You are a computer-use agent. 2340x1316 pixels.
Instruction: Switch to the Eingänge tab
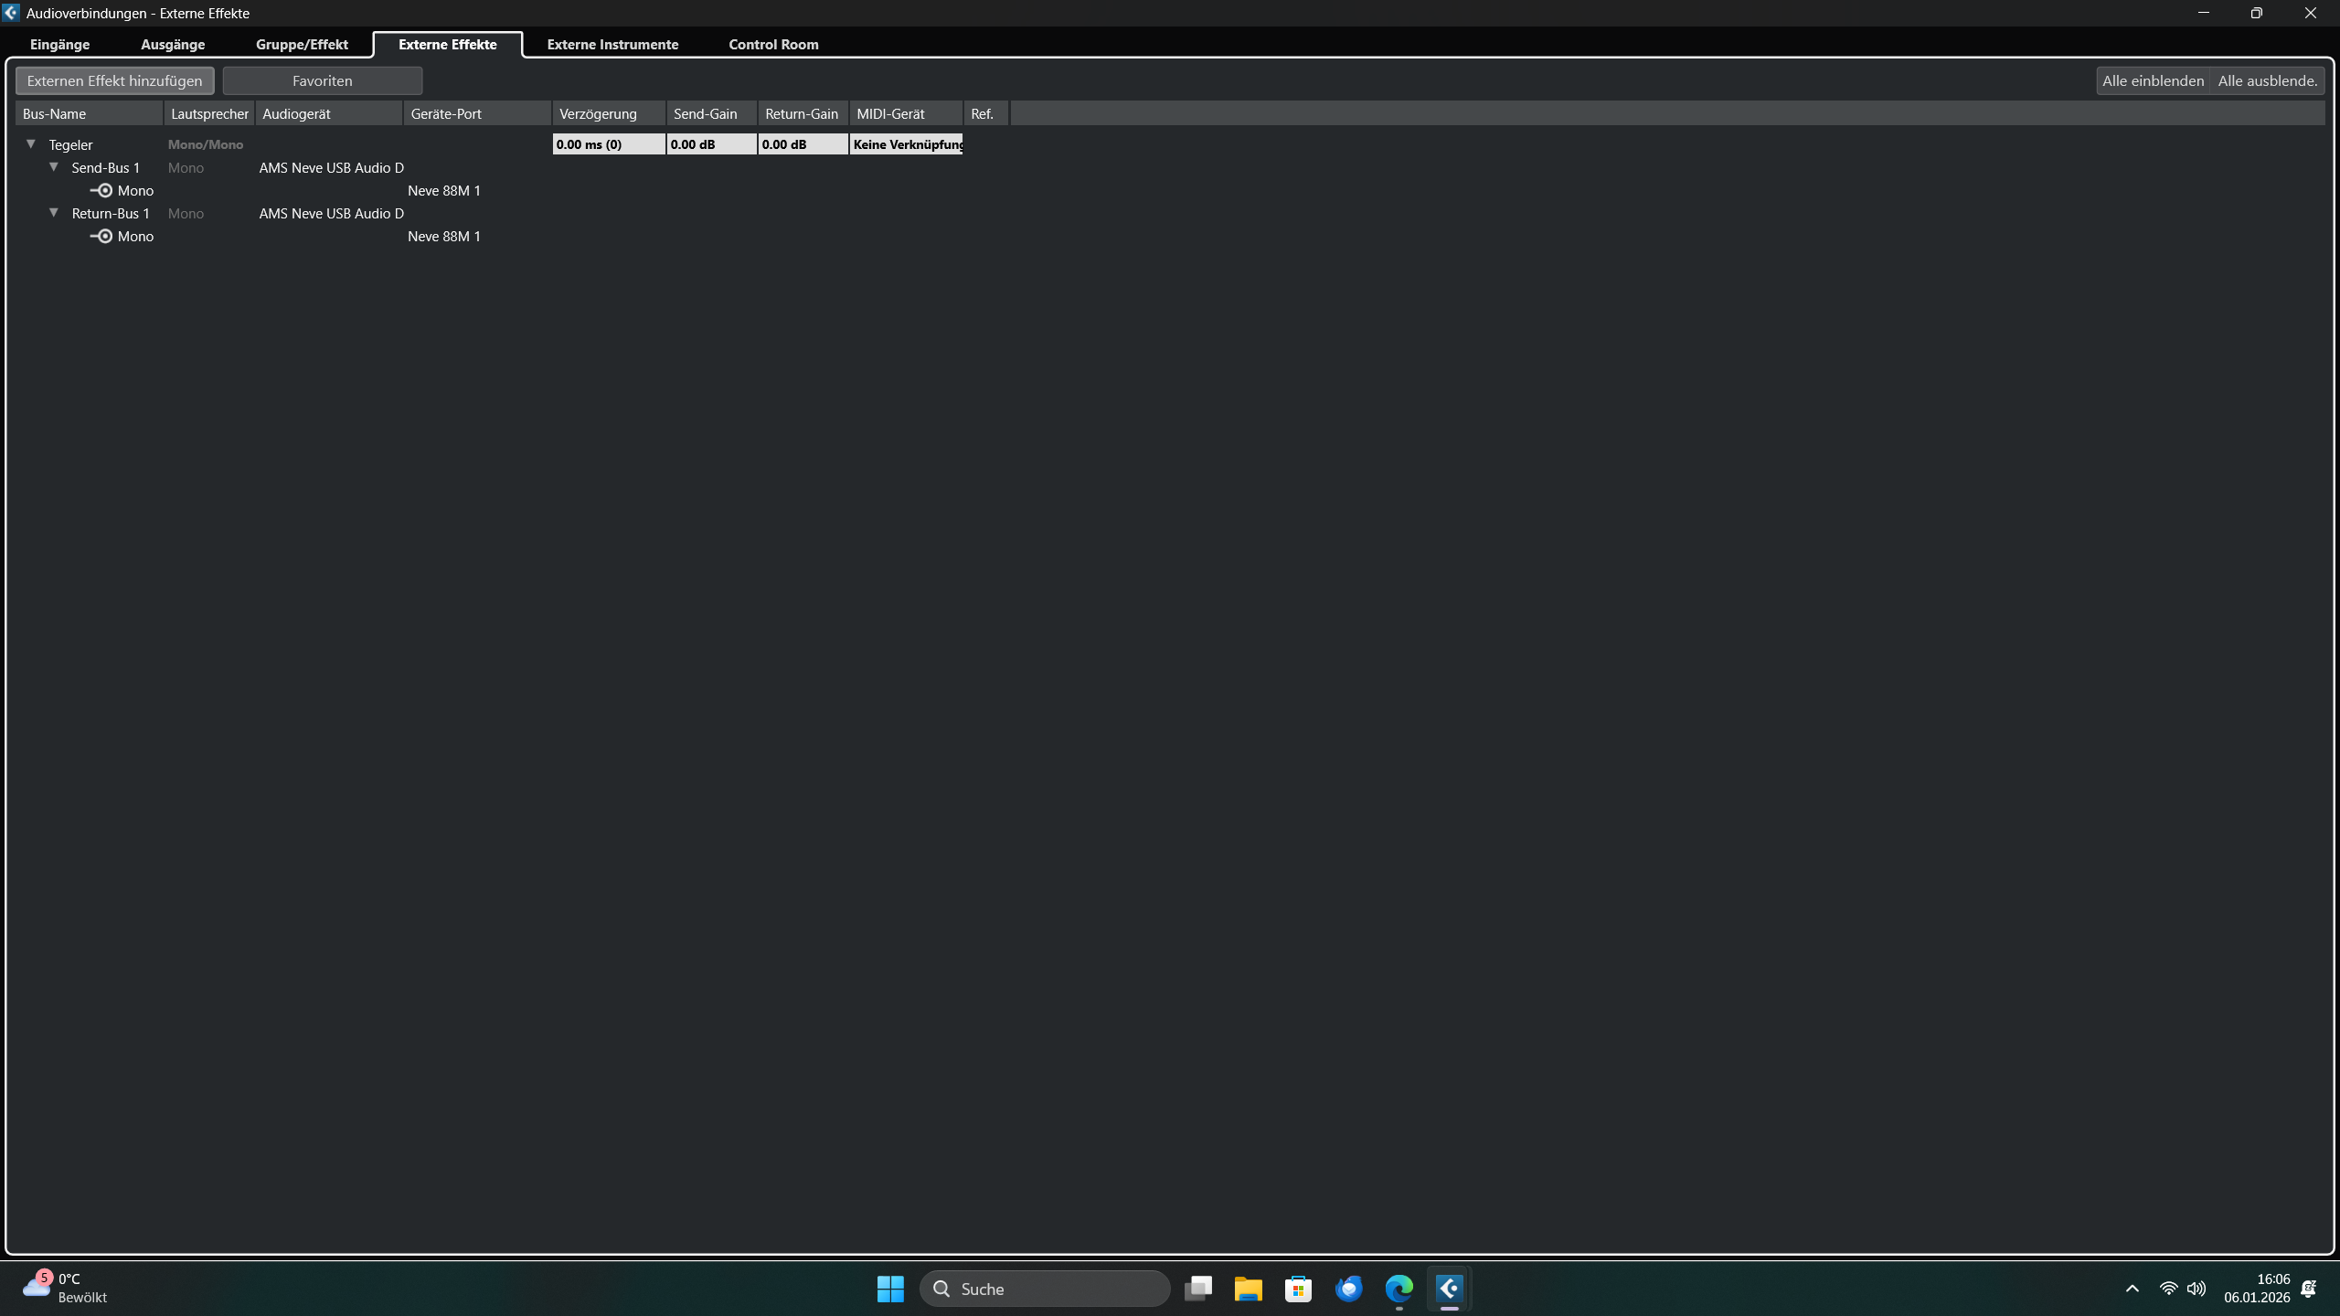coord(59,44)
